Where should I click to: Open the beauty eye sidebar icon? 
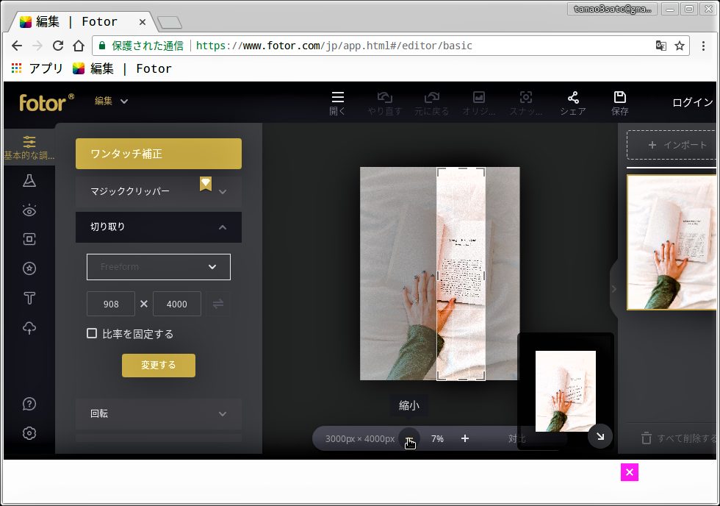[29, 210]
